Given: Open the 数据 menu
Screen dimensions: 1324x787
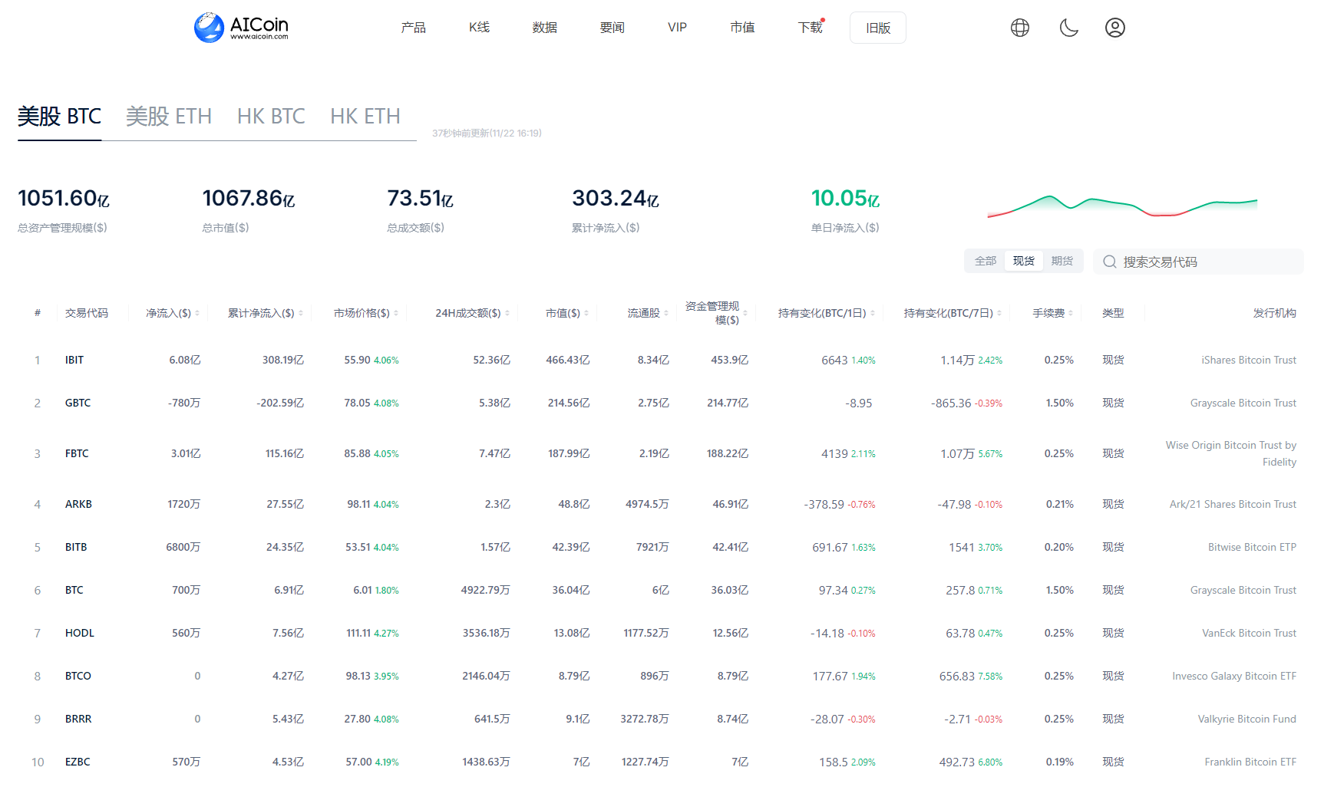Looking at the screenshot, I should pyautogui.click(x=544, y=28).
